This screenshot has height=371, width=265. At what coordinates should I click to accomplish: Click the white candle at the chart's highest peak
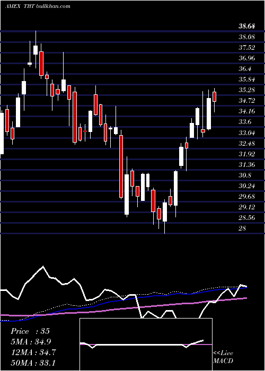click(36, 50)
